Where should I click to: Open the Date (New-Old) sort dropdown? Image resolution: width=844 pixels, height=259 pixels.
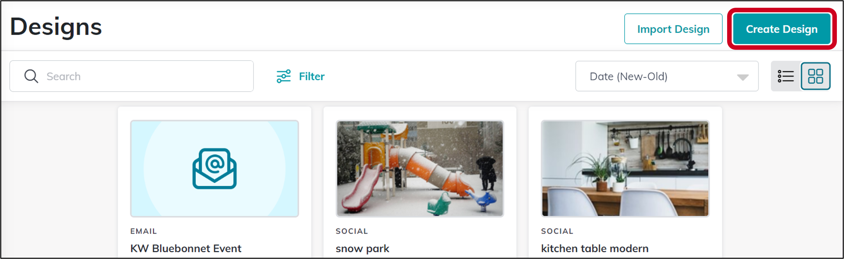667,76
